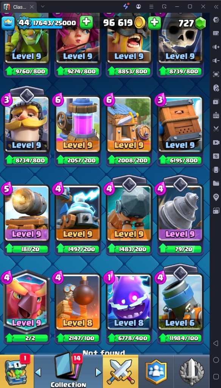
Task: Switch to the Battle crossed swords tab
Action: pyautogui.click(x=121, y=371)
